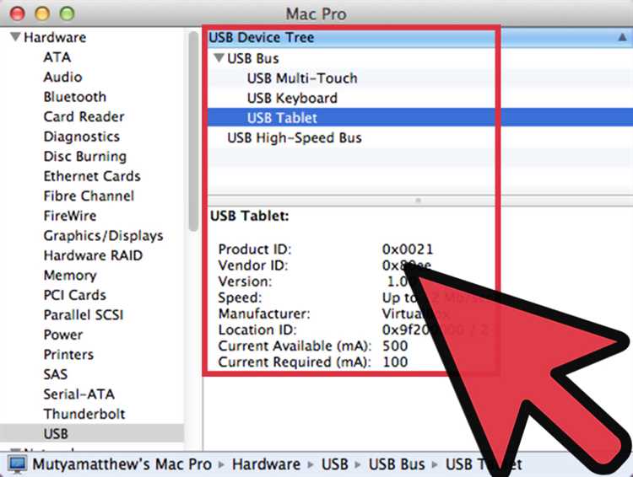The width and height of the screenshot is (633, 477).
Task: Click sort arrow in USB Device Tree header
Action: click(621, 38)
